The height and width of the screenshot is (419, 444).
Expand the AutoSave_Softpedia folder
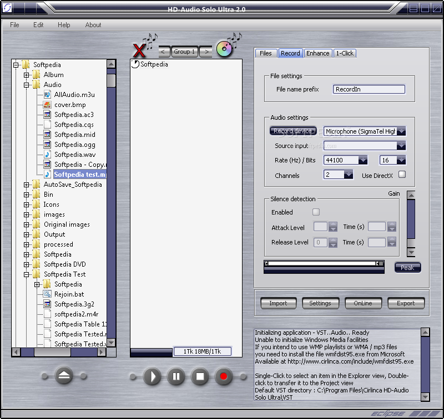pos(26,185)
